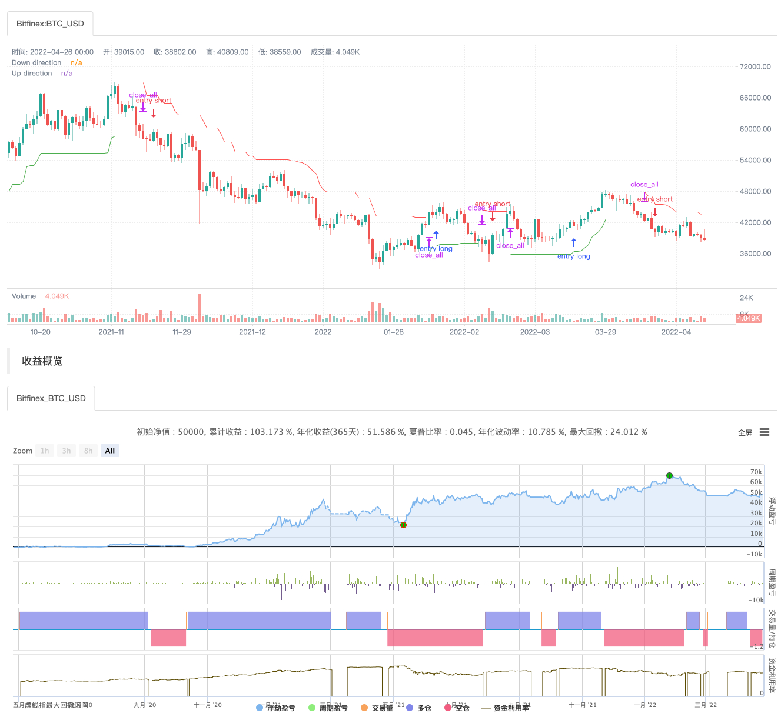This screenshot has width=781, height=720.
Task: Click the Down direction indicator label
Action: [36, 62]
